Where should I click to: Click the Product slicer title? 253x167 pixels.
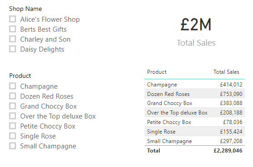click(20, 76)
